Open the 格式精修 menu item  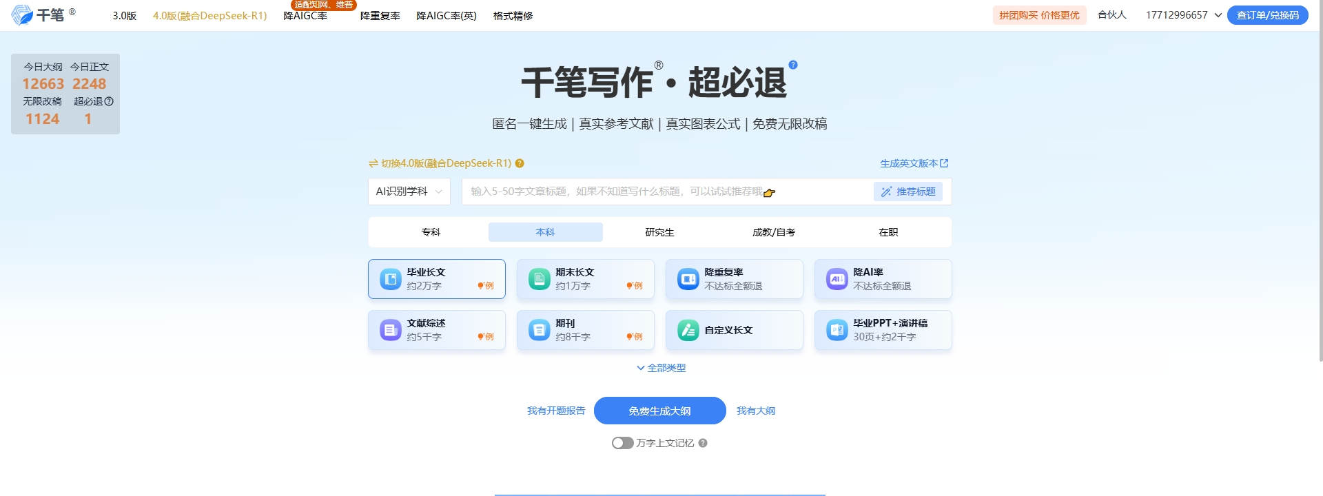pos(513,15)
